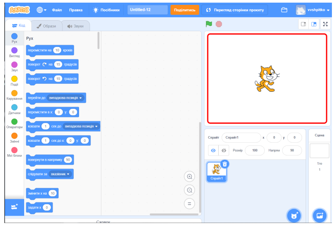Select the Вигляд purple block category
Screen dimensions: 335x227
coord(14,52)
